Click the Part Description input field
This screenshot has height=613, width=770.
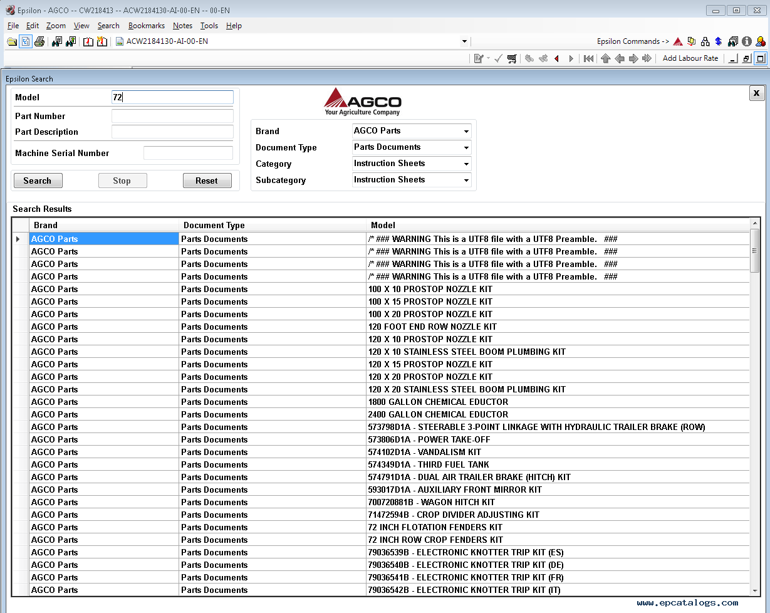pos(172,132)
